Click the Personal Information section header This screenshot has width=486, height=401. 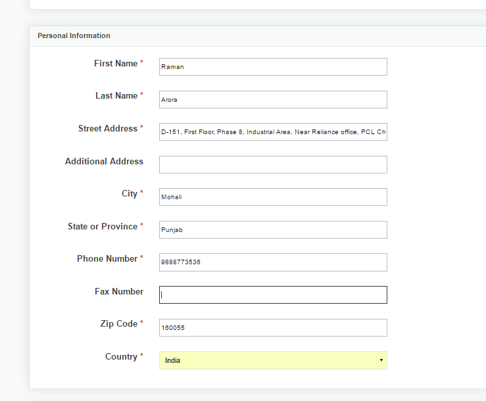[x=74, y=35]
